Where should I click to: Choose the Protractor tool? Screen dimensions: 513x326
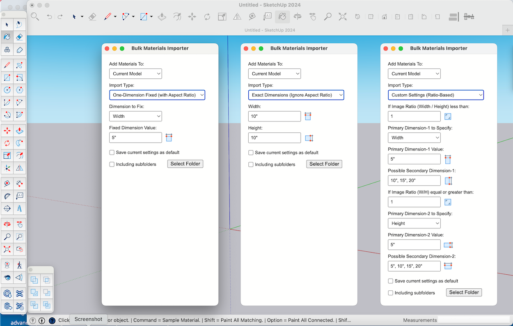7,196
